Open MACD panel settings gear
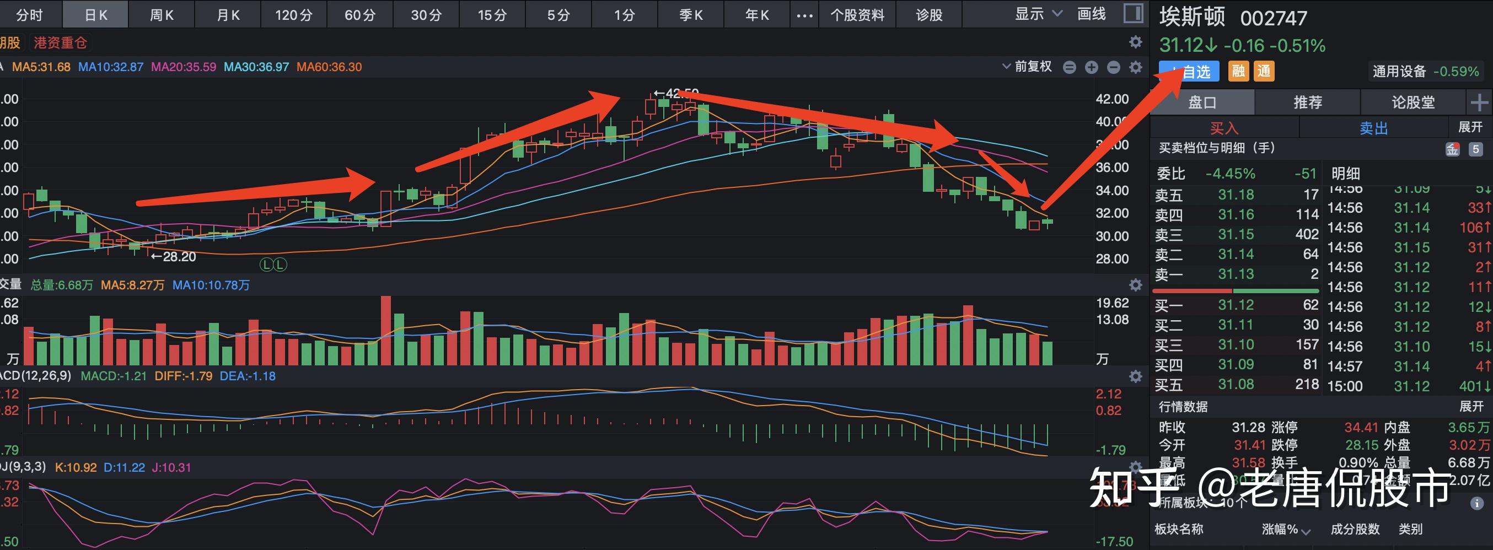 [1135, 377]
